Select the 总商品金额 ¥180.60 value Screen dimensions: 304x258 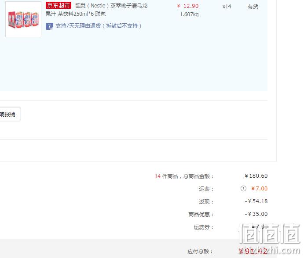pos(256,176)
